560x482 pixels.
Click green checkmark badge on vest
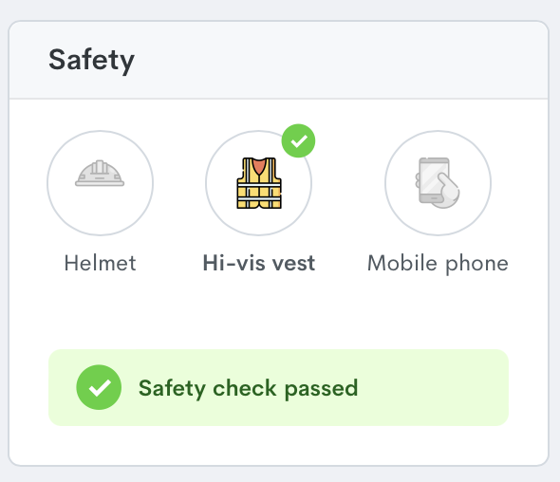pyautogui.click(x=298, y=140)
